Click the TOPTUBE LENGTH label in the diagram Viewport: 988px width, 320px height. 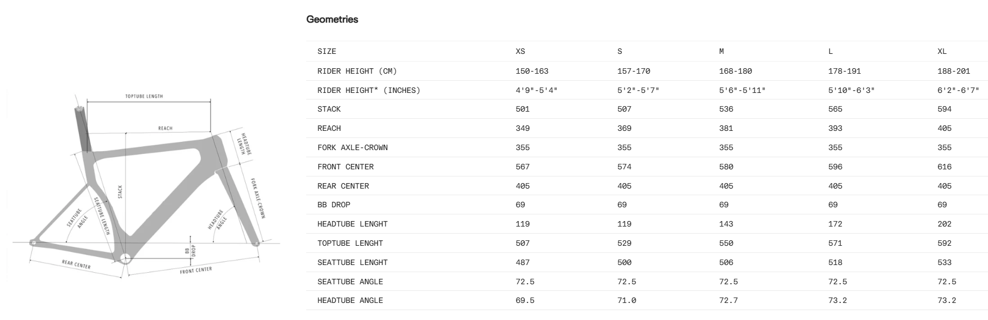point(144,96)
